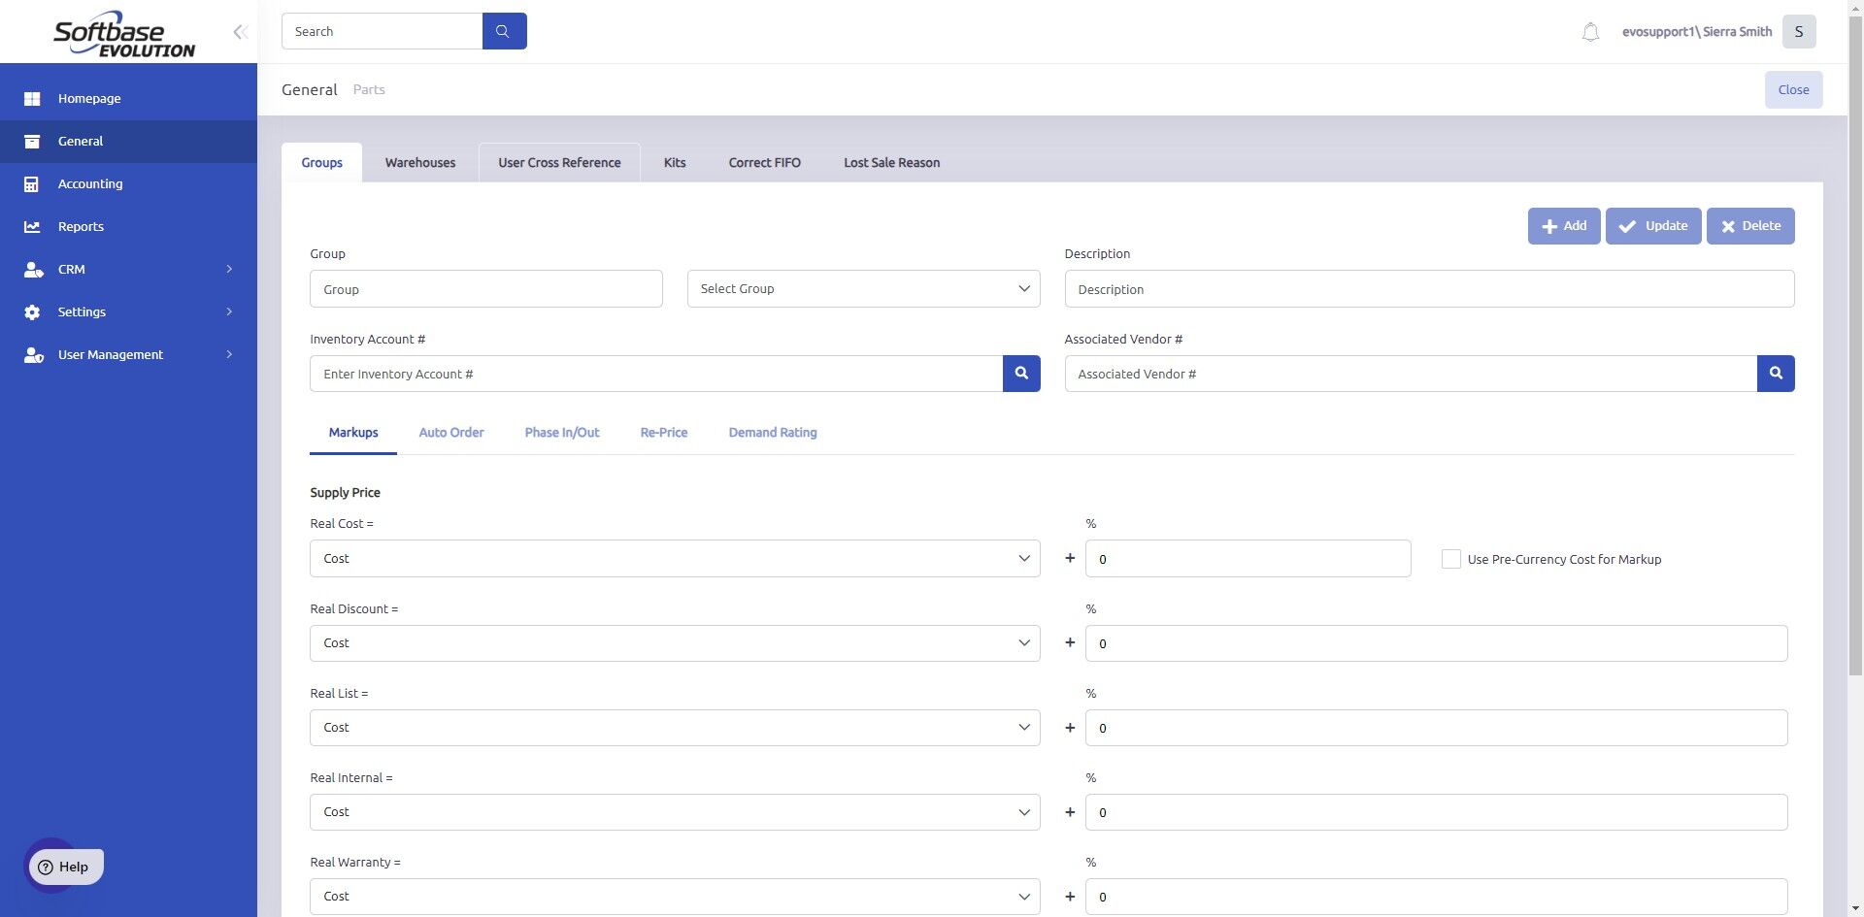The height and width of the screenshot is (917, 1864).
Task: Select the Auto Order sub-tab
Action: click(450, 433)
